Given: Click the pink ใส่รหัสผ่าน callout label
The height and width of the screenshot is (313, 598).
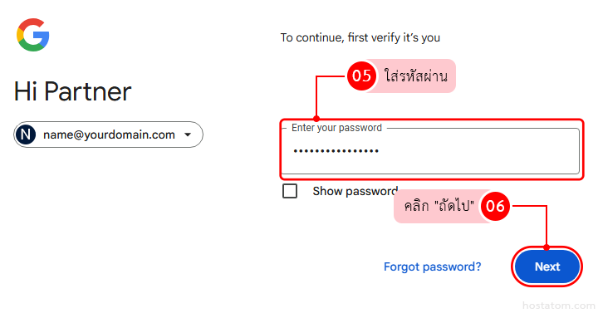Looking at the screenshot, I should pos(416,76).
